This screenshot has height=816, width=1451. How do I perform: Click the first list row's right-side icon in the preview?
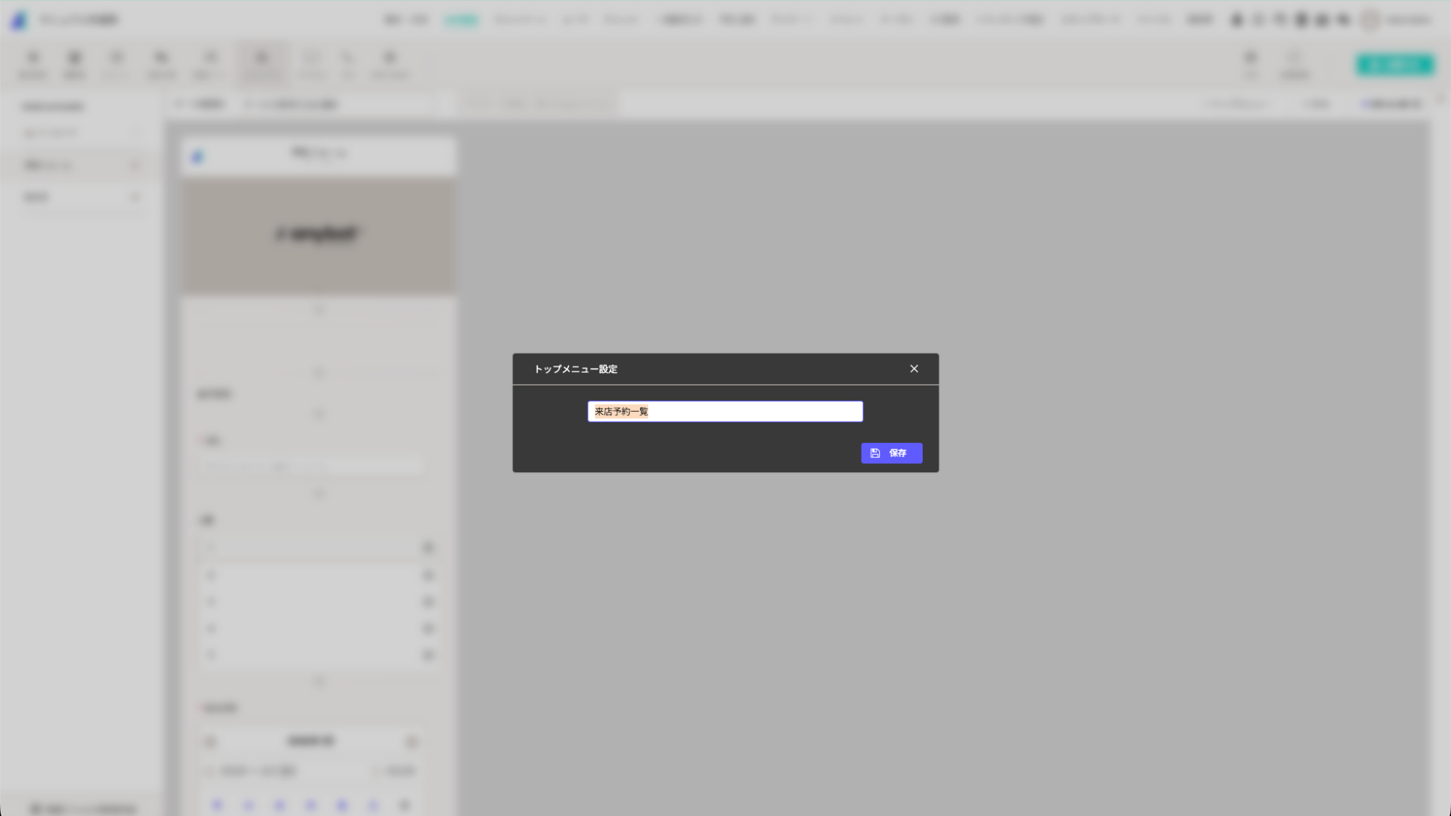[x=428, y=548]
